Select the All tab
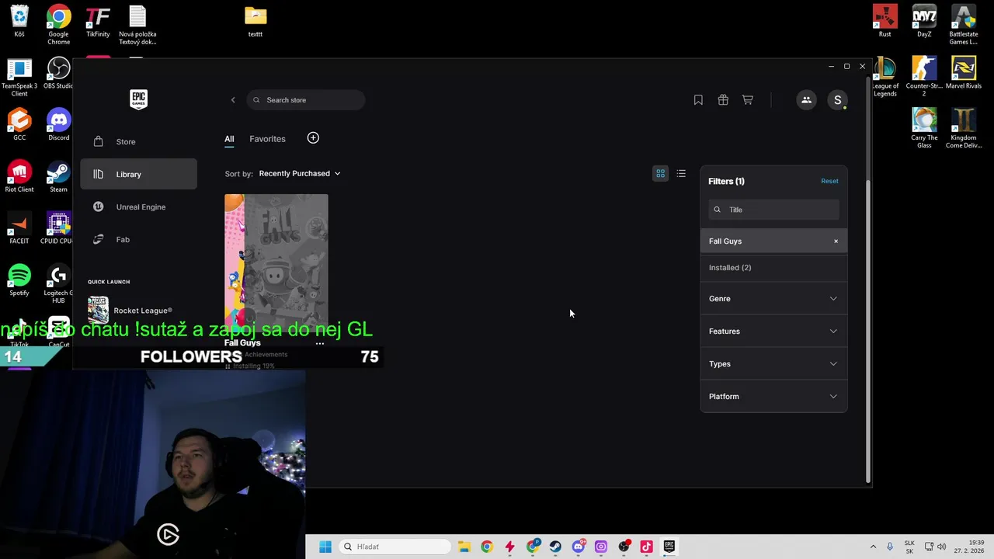The width and height of the screenshot is (994, 559). (x=229, y=139)
